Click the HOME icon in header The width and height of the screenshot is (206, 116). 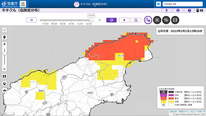point(23,4)
